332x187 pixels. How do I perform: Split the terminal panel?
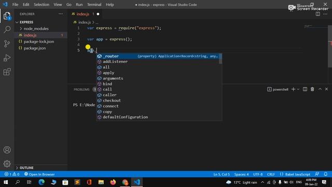click(305, 89)
